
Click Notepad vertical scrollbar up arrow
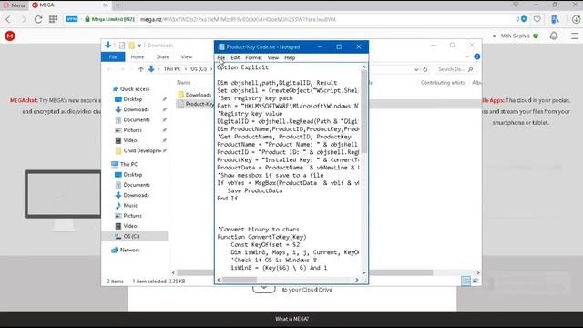[363, 67]
